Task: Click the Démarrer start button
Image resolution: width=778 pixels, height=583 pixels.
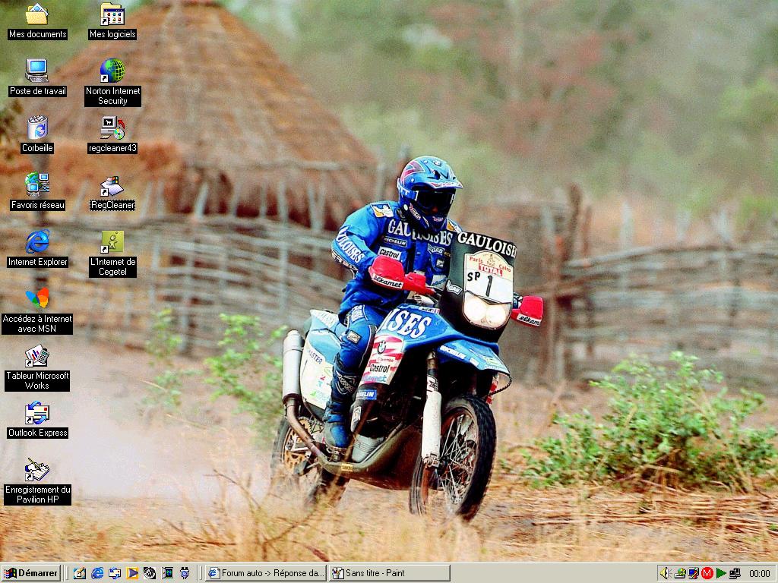Action: (31, 573)
